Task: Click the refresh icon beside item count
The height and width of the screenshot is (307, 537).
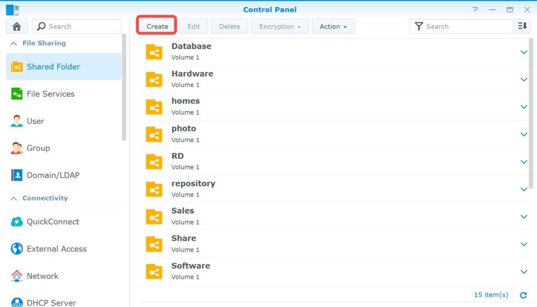Action: point(523,295)
